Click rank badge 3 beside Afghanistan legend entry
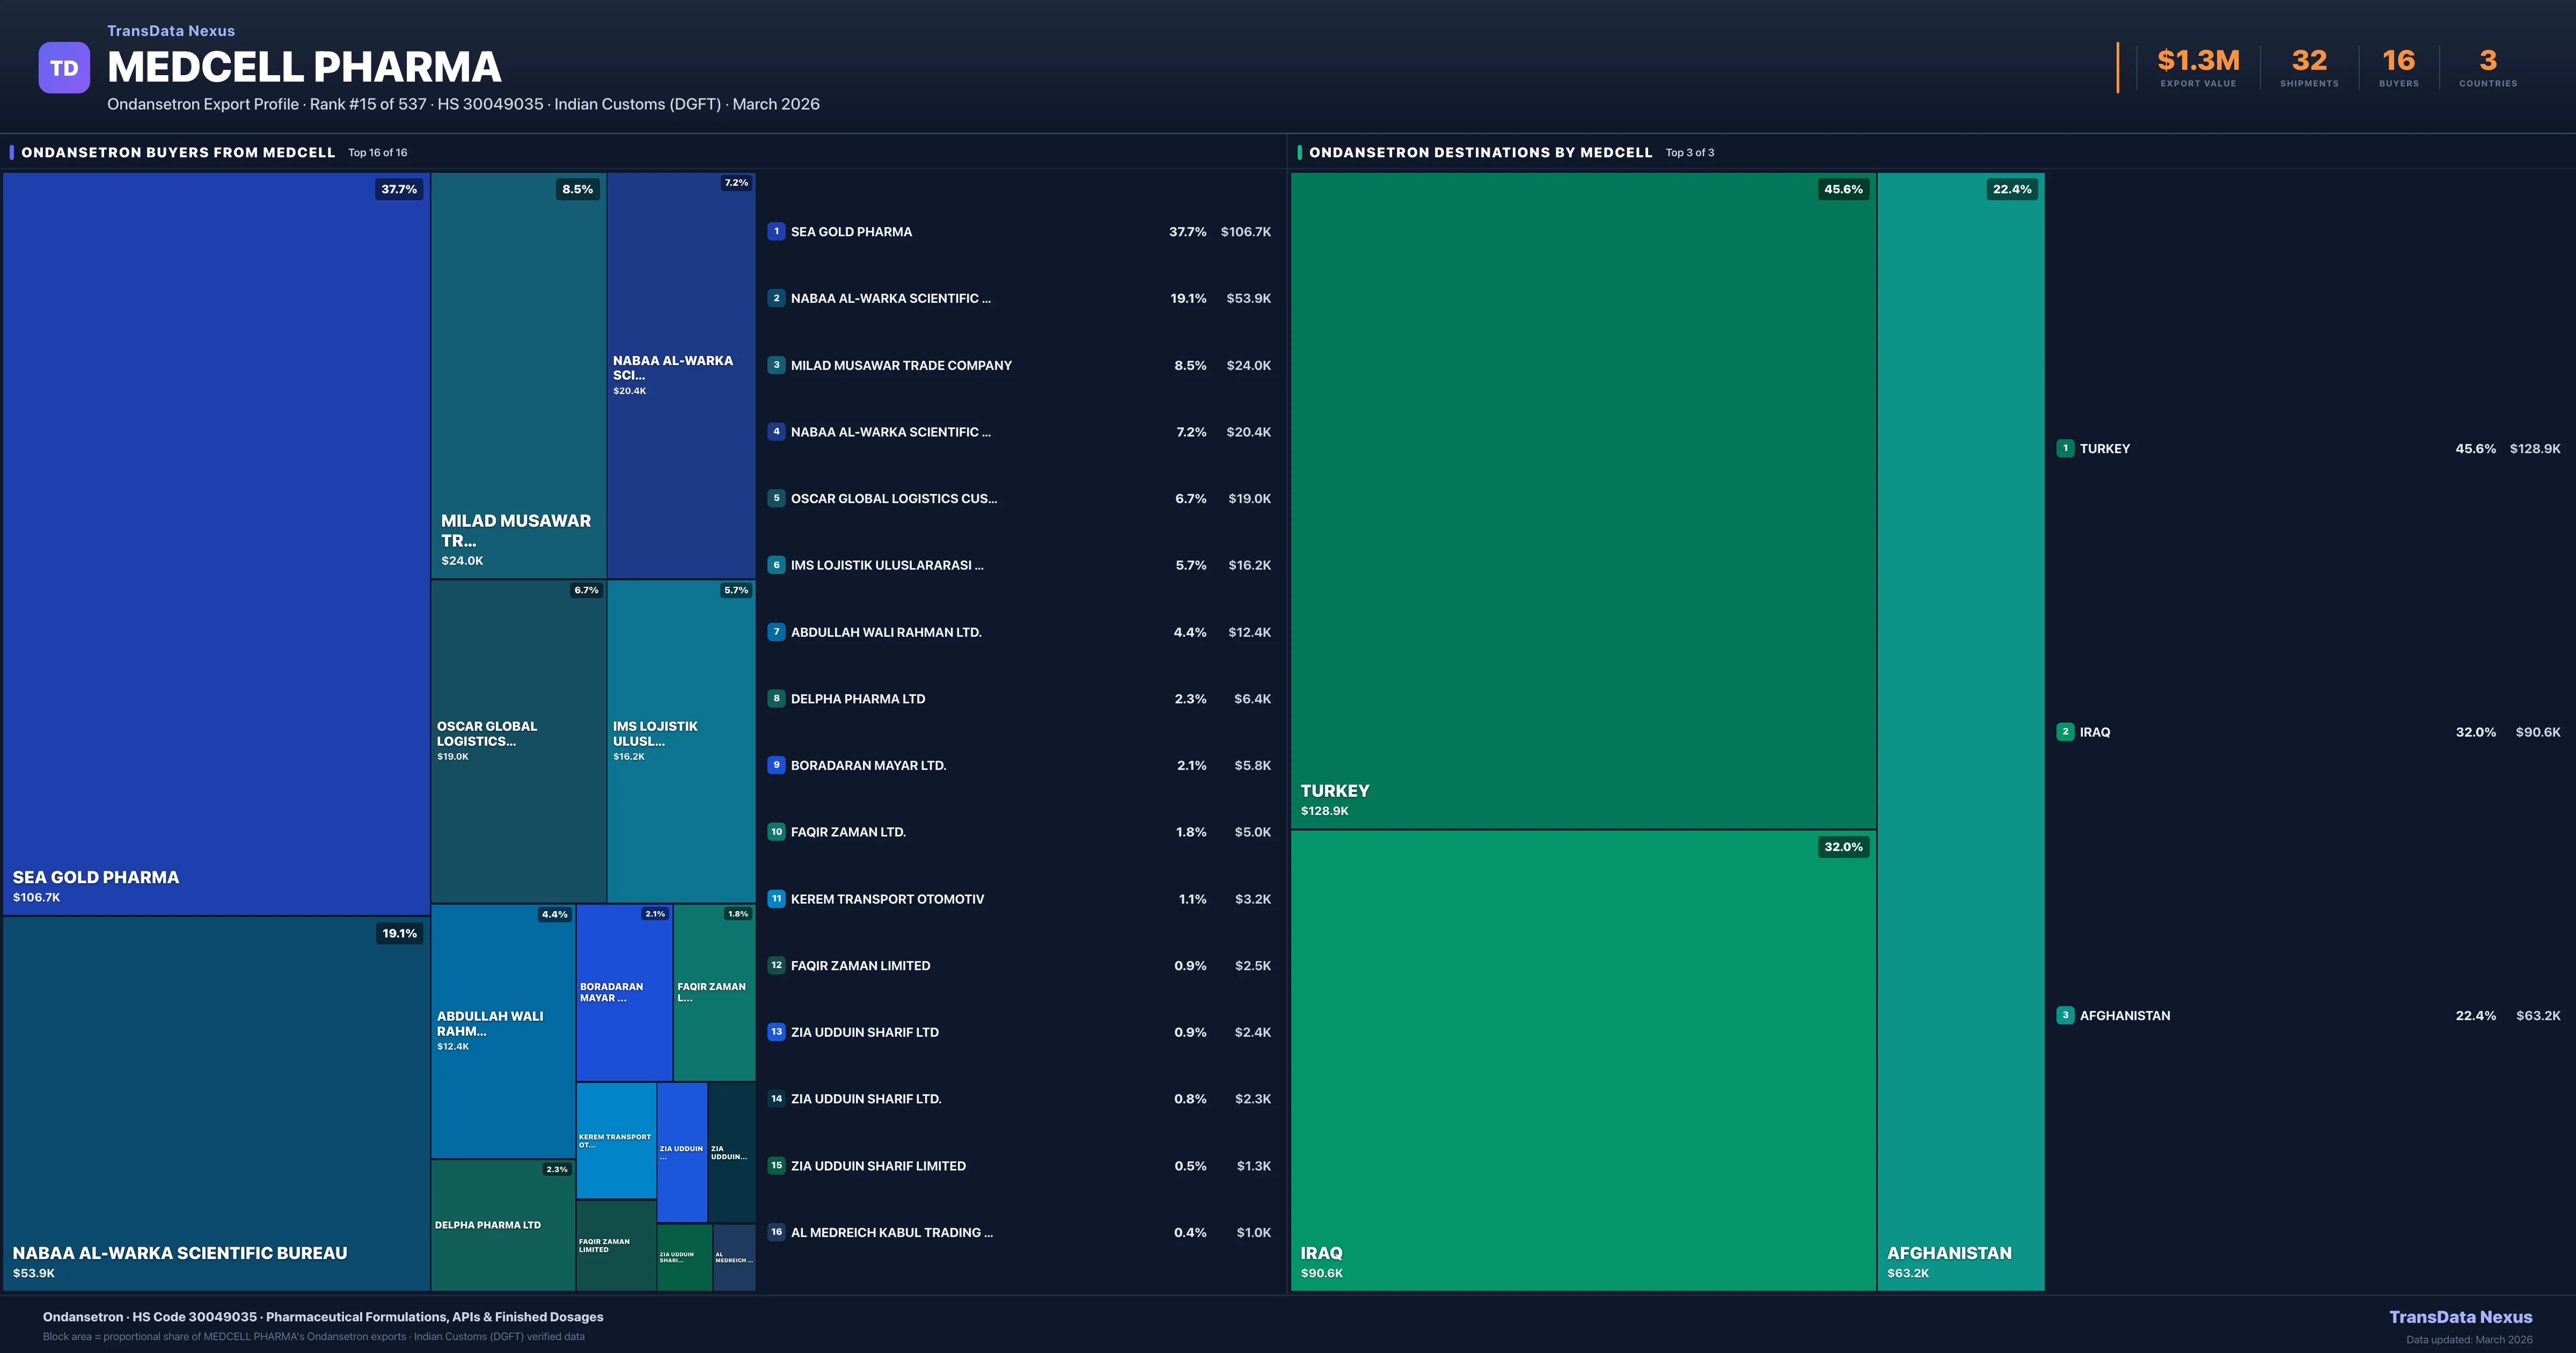2576x1353 pixels. [2065, 1015]
